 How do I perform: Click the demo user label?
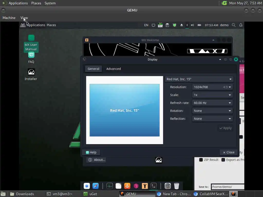[x=224, y=25]
